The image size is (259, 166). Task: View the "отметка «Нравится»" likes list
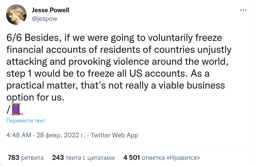pos(171,158)
